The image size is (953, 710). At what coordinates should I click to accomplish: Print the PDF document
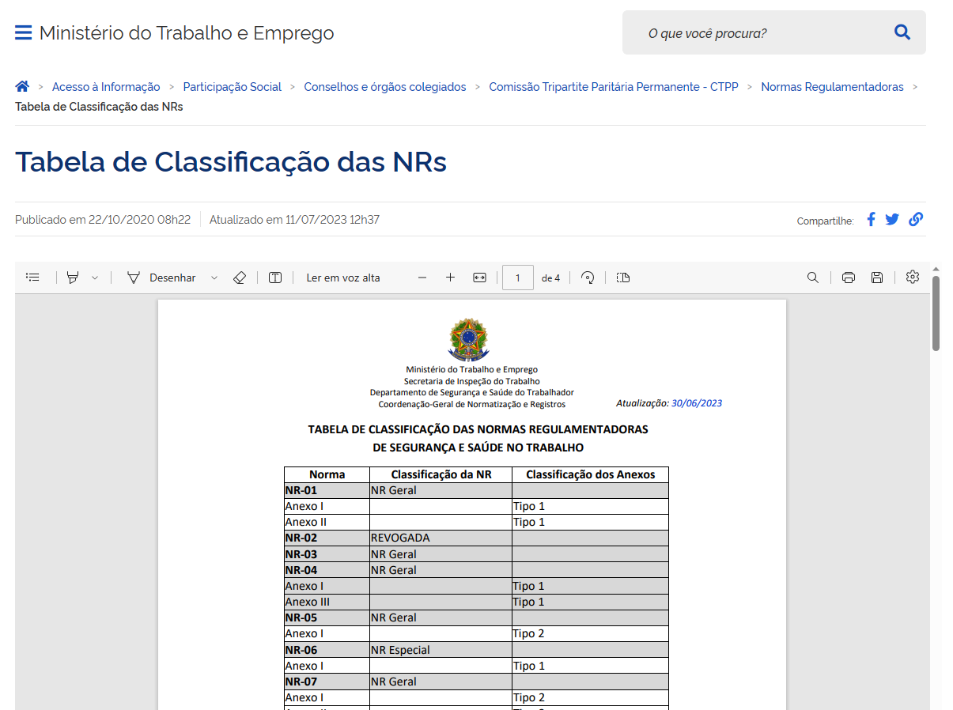(x=849, y=278)
